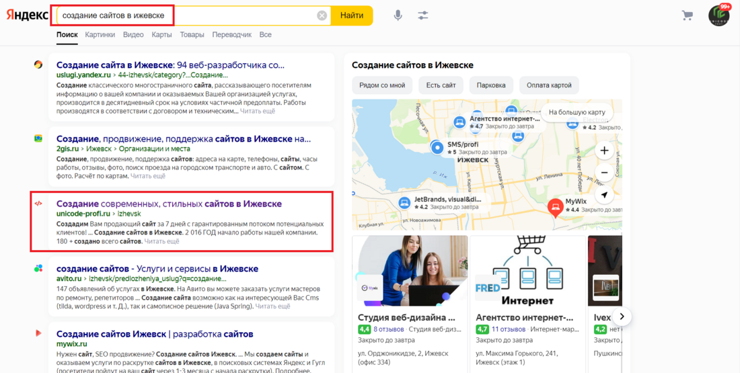The width and height of the screenshot is (740, 373).
Task: Click the На большую карту button
Action: 577,113
